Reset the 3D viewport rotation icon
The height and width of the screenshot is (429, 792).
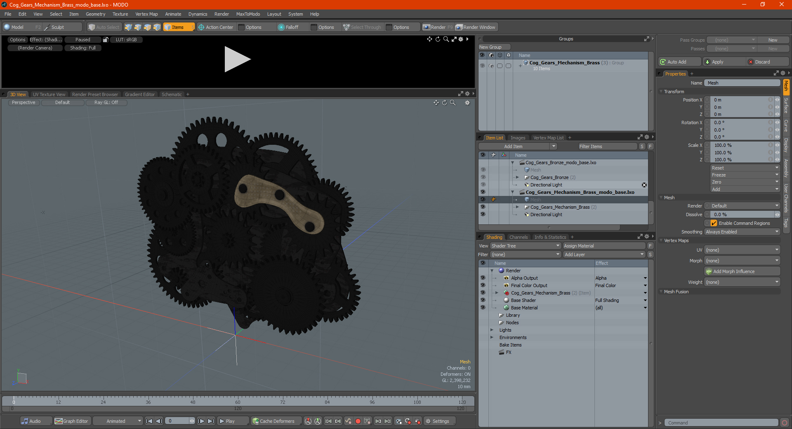(x=444, y=103)
